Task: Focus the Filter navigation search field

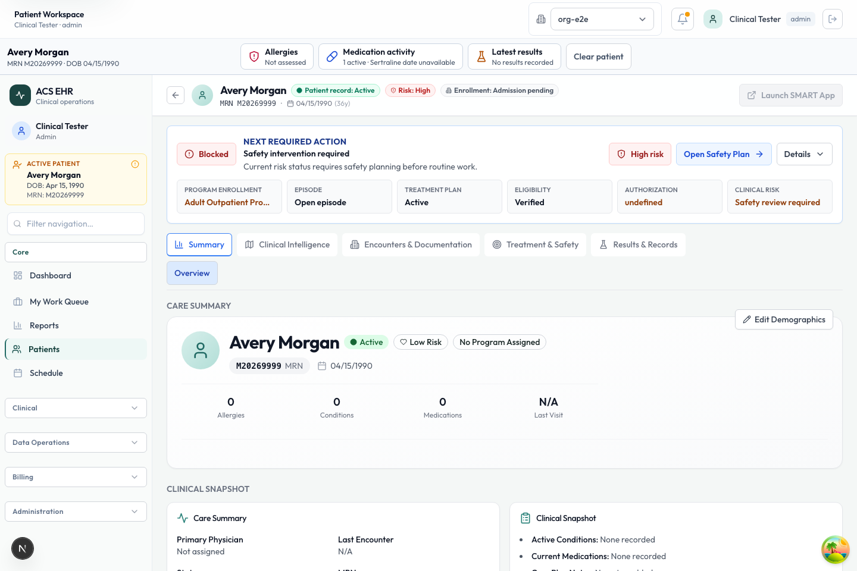Action: 76,224
